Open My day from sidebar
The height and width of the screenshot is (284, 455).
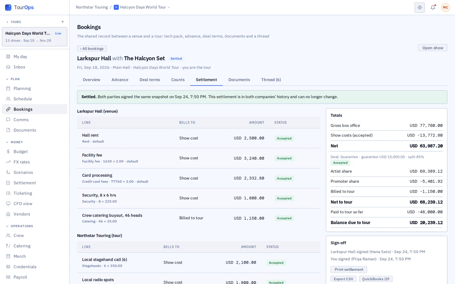click(x=35, y=57)
